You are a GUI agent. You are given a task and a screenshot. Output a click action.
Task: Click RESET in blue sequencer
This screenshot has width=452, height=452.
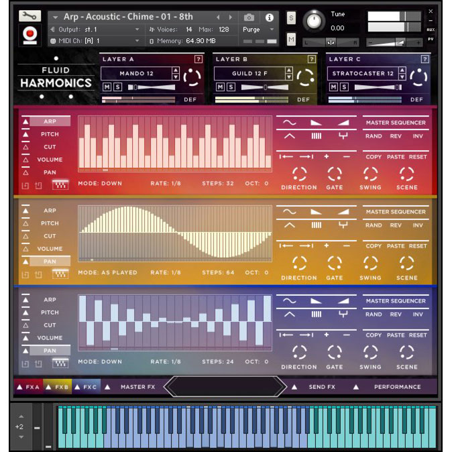(x=418, y=335)
